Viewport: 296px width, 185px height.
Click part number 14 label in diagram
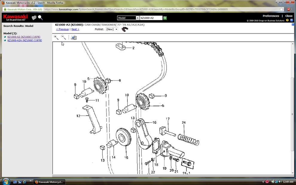[113, 157]
